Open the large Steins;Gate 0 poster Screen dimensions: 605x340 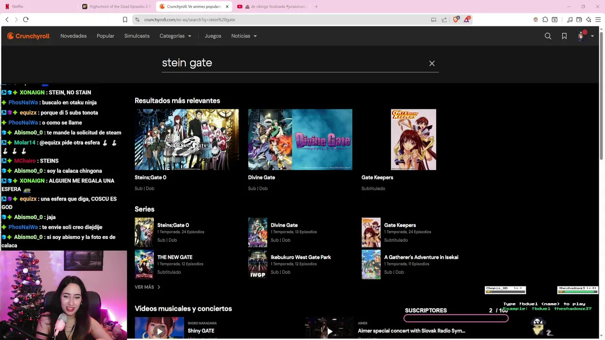pyautogui.click(x=187, y=139)
